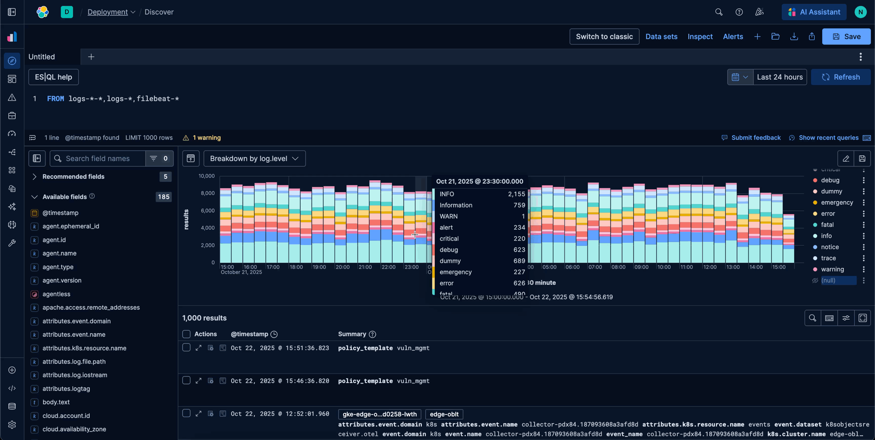Open search magnifier icon in header
This screenshot has height=440, width=875.
tap(718, 12)
